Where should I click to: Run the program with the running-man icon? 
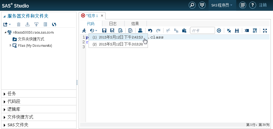(84, 31)
